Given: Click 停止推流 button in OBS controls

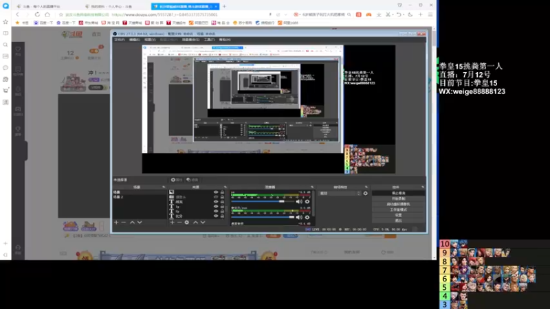Looking at the screenshot, I should click(398, 193).
